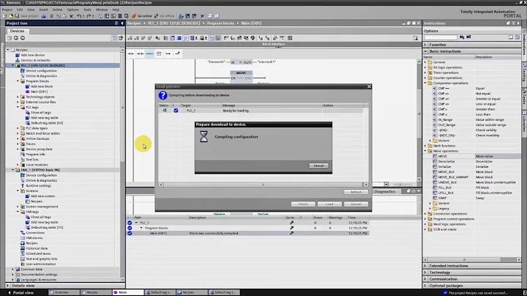This screenshot has height=296, width=527.
Task: Click the back arrow in Project tree toolbar
Action: [x=16, y=38]
